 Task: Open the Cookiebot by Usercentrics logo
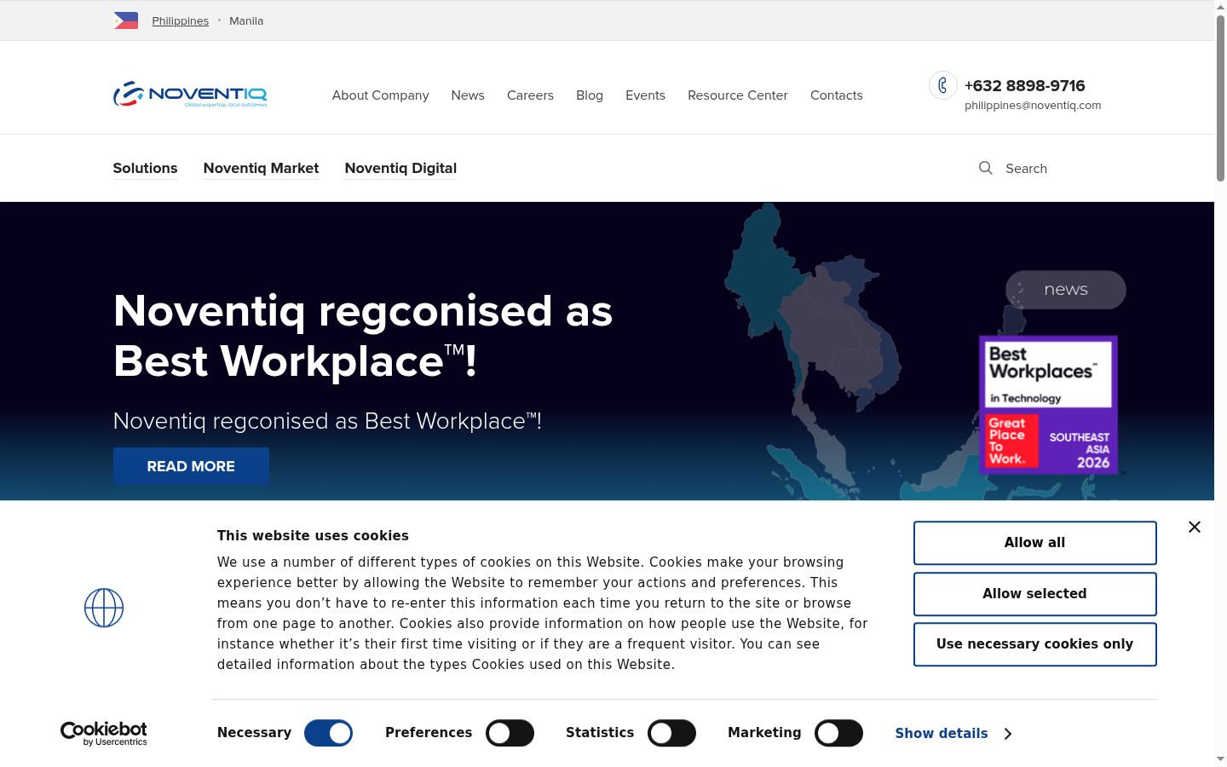(104, 733)
